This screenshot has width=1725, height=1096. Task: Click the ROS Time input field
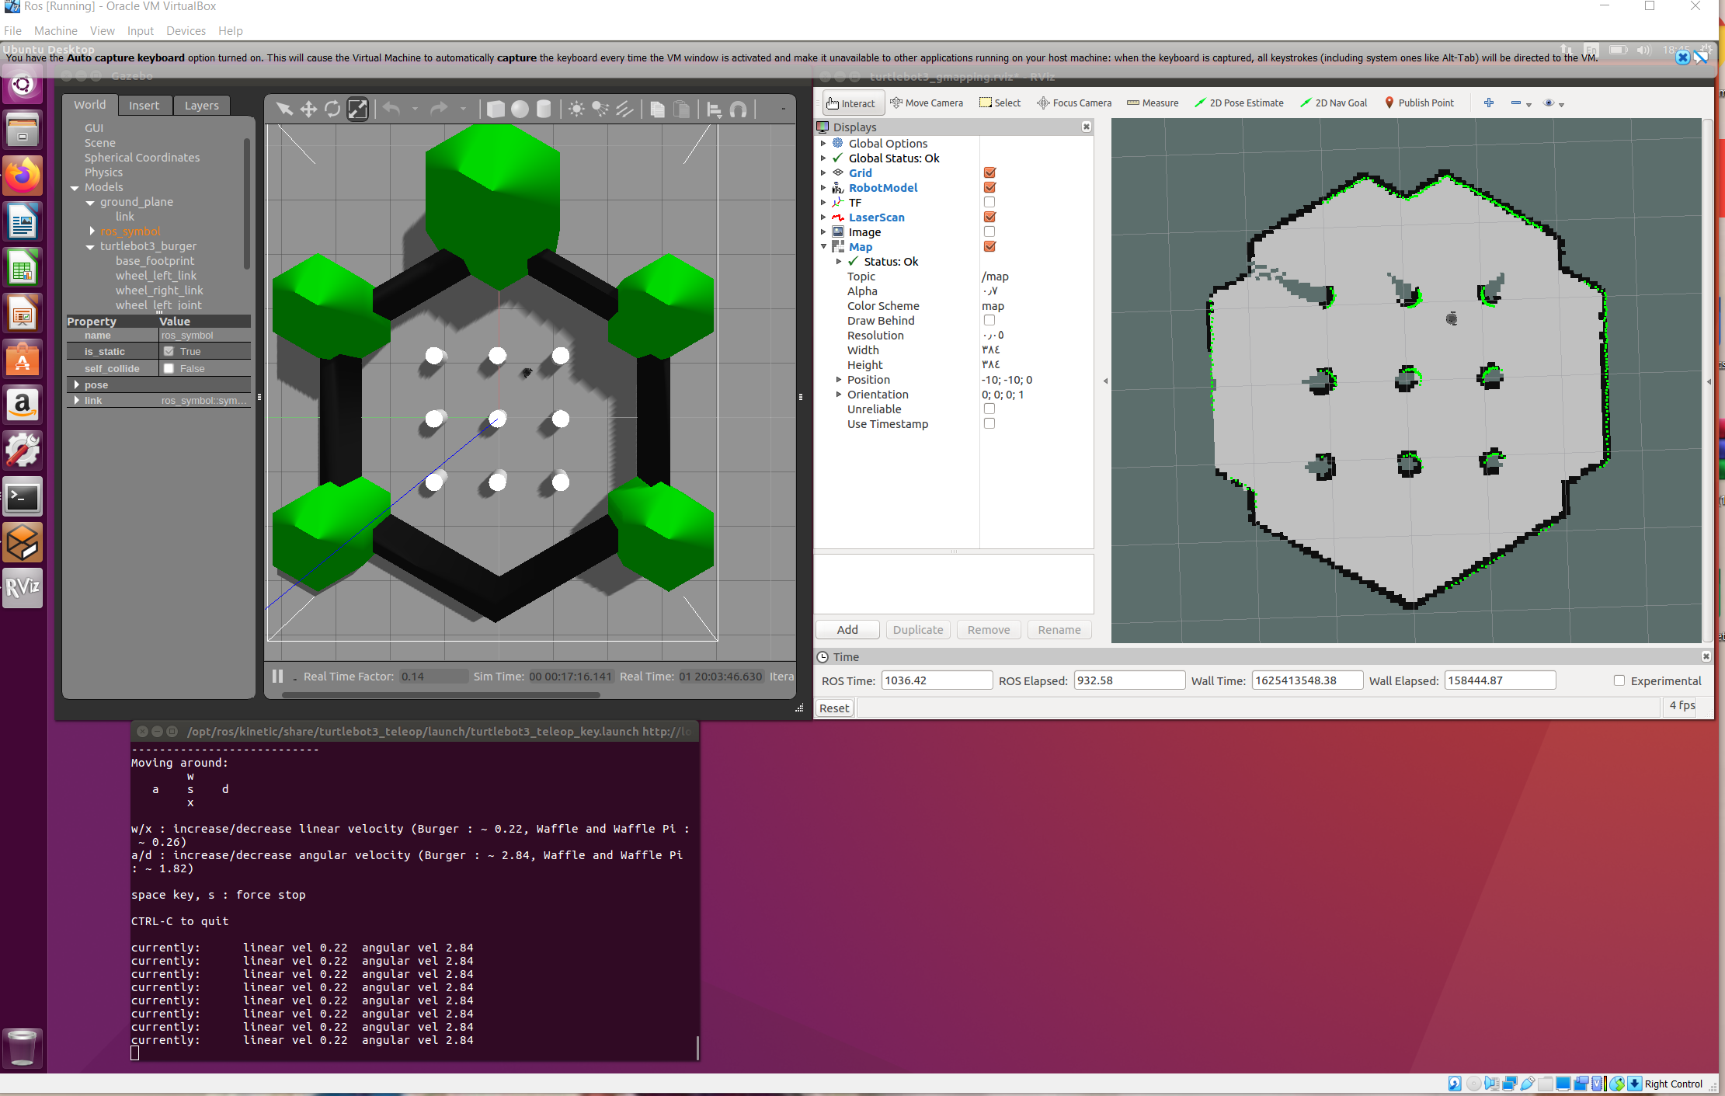pyautogui.click(x=936, y=680)
